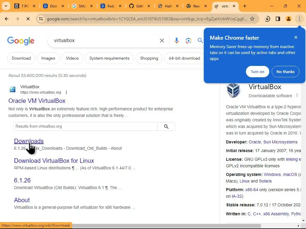The height and width of the screenshot is (229, 306).
Task: Open the Chrome profile avatar
Action: click(288, 19)
